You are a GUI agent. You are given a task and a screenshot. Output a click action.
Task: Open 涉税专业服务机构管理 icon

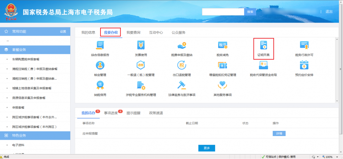pyautogui.click(x=141, y=85)
